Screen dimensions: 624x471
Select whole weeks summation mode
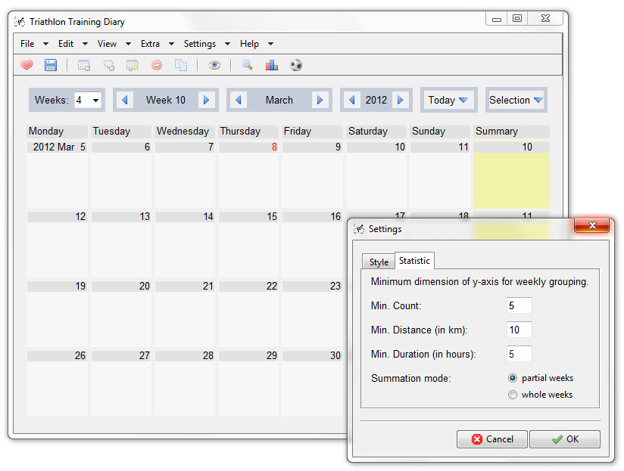513,395
